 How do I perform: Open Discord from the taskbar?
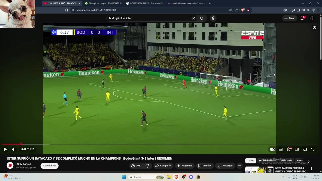click(x=191, y=177)
